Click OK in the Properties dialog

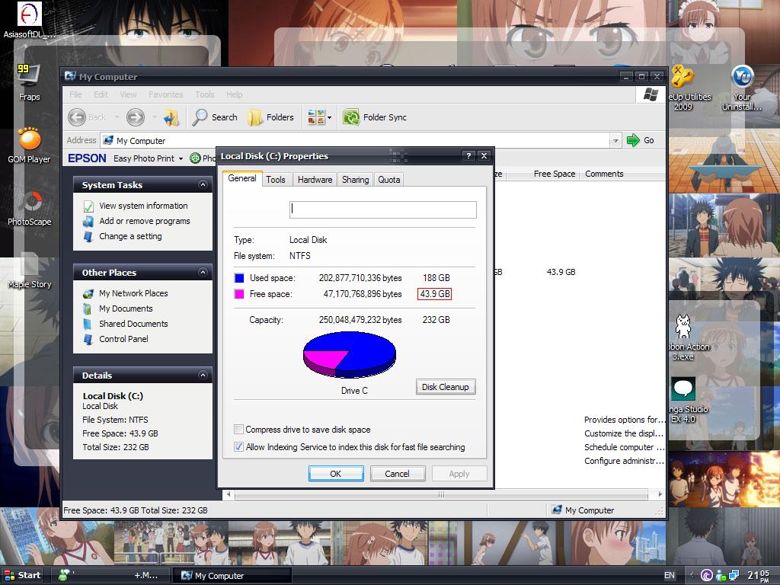pos(336,474)
